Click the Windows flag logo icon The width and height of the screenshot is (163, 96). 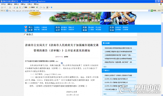click(x=161, y=4)
